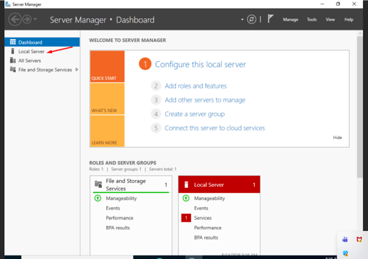
Task: Select Dashboard in the sidebar
Action: coord(42,42)
